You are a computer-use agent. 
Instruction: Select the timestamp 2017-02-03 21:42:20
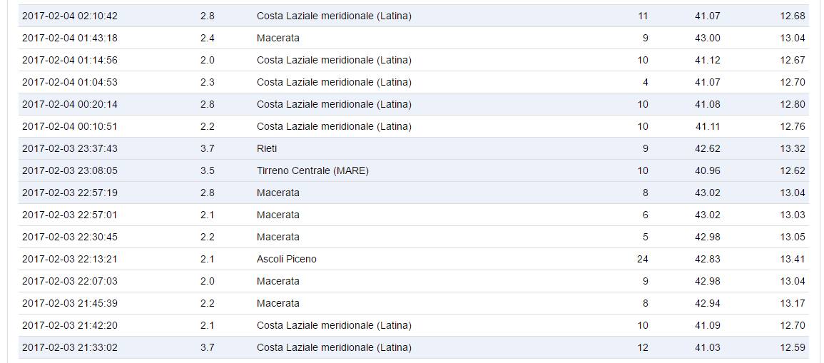(x=70, y=325)
